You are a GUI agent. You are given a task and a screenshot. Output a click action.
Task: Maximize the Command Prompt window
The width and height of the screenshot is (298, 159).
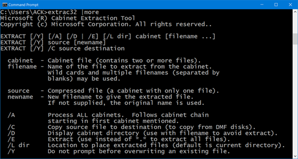click(276, 5)
